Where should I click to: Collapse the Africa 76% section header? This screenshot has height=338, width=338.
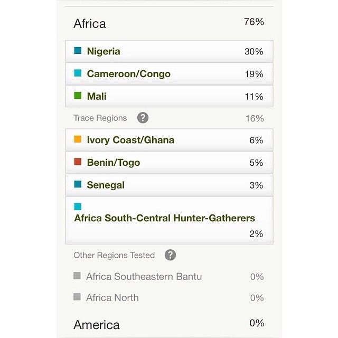169,23
